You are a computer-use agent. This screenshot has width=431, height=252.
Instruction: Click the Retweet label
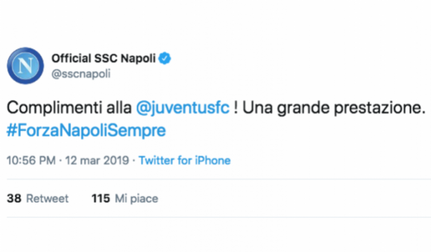coord(47,198)
